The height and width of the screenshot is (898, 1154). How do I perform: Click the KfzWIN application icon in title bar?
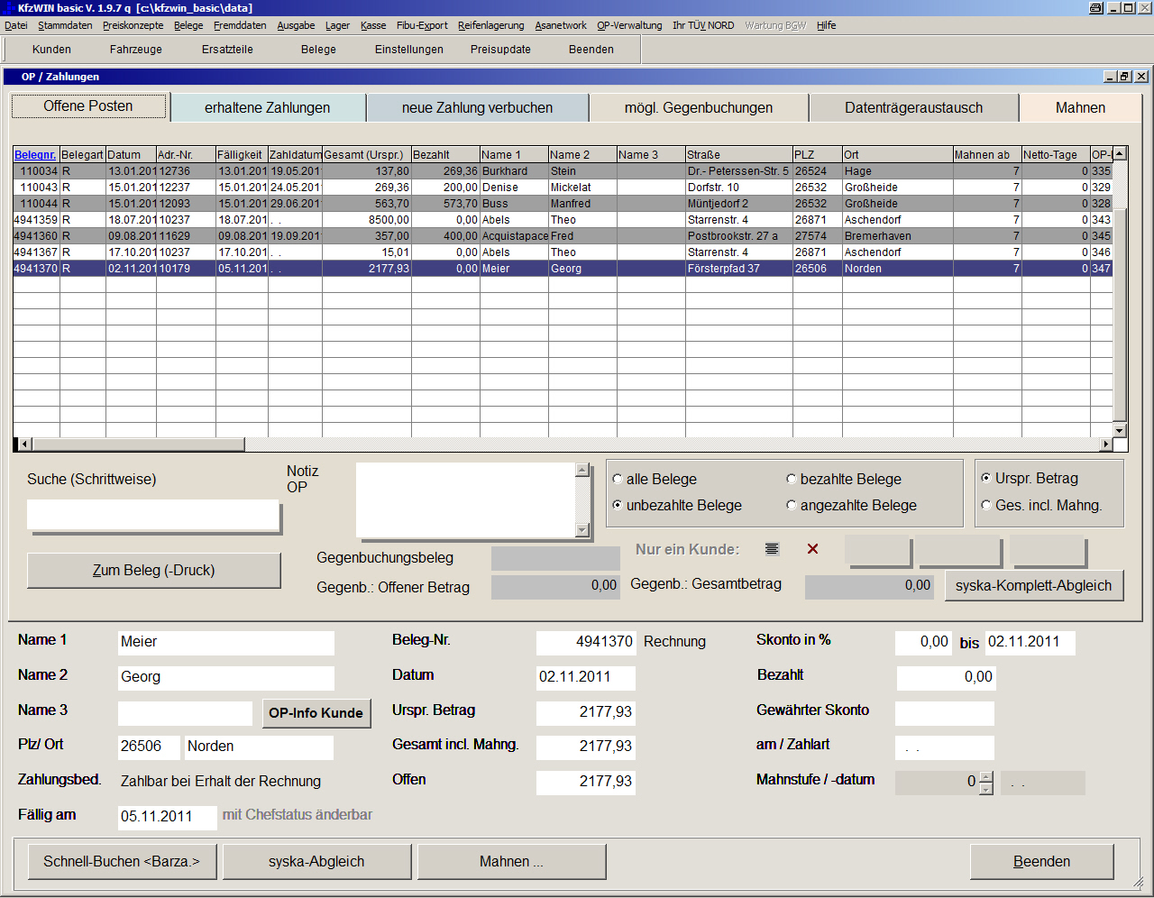coord(8,7)
